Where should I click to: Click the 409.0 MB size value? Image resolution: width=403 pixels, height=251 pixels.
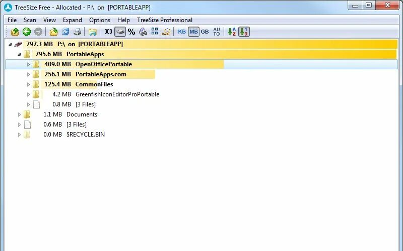pyautogui.click(x=57, y=64)
